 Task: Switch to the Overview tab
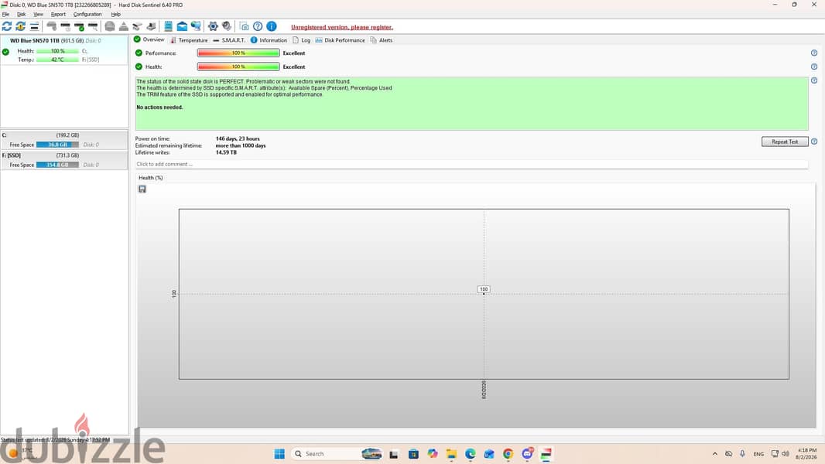pos(149,40)
